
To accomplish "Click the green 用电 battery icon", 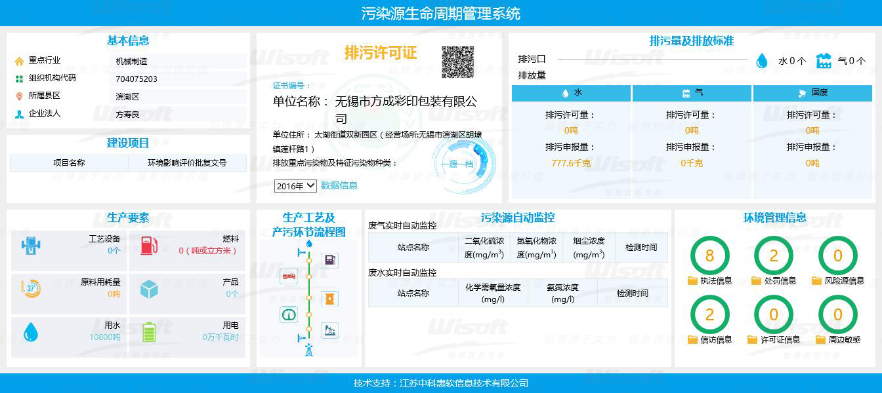I will [x=150, y=332].
